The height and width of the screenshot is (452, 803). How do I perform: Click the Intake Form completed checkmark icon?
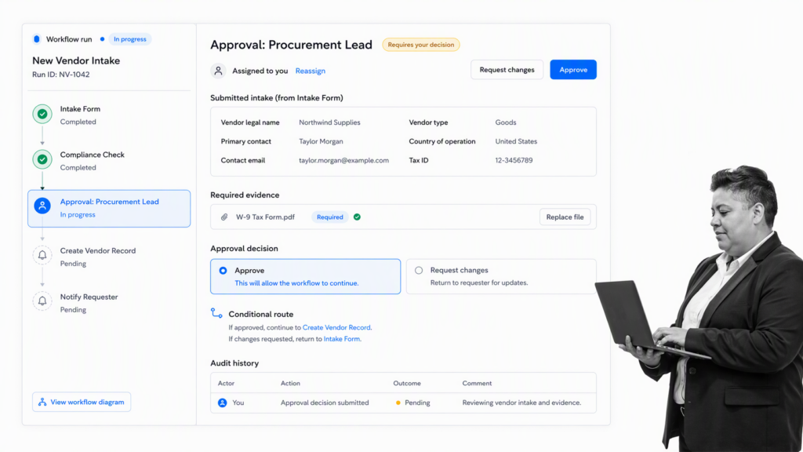click(42, 115)
